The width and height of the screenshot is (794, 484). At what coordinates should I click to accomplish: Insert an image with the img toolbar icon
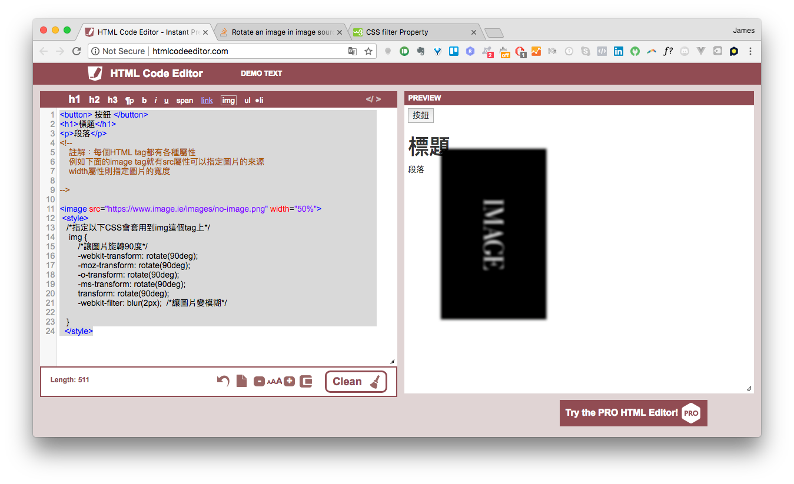click(x=228, y=100)
